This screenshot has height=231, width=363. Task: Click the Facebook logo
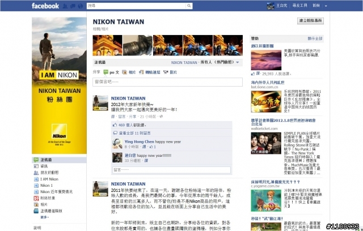pyautogui.click(x=45, y=6)
